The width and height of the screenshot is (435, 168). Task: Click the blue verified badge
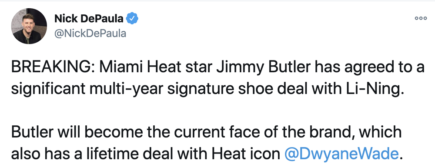coord(132,19)
